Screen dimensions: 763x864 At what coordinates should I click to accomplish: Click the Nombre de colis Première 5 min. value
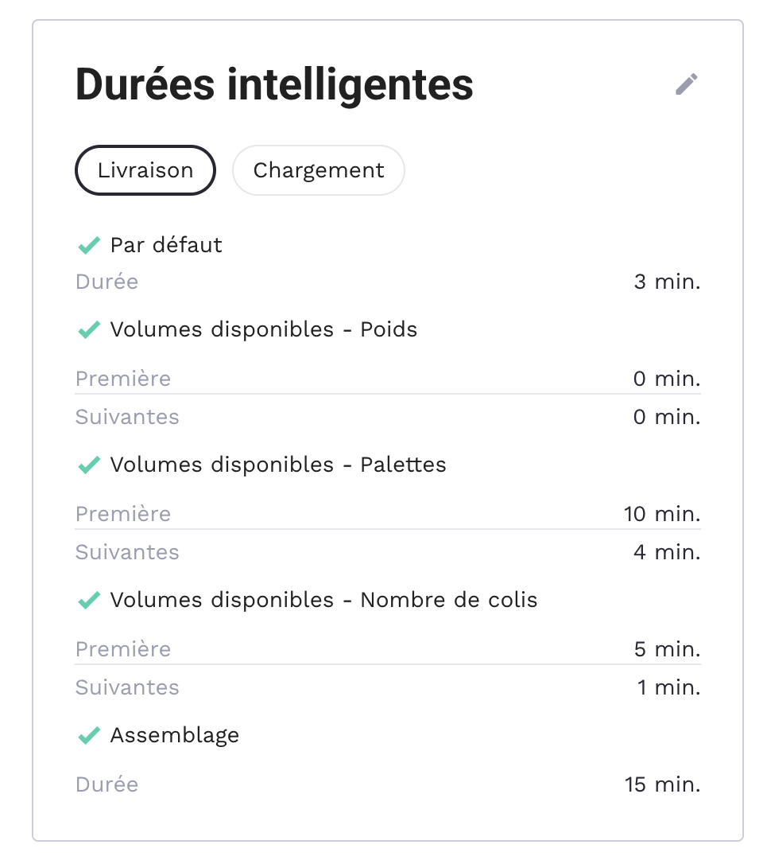[667, 649]
